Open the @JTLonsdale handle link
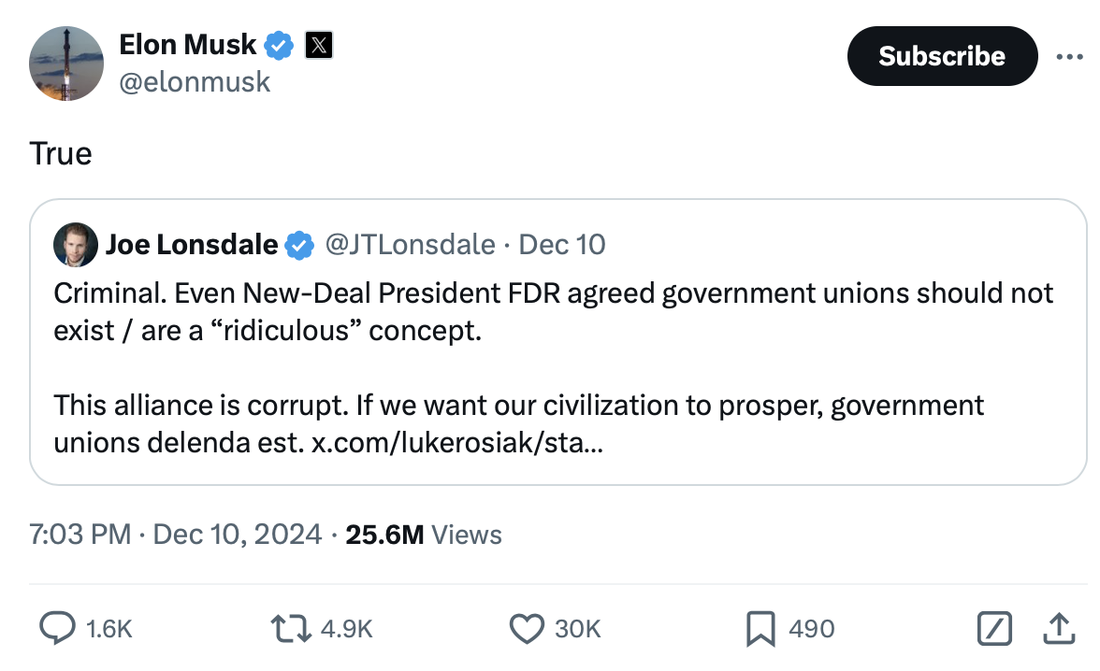This screenshot has width=1100, height=671. point(410,245)
